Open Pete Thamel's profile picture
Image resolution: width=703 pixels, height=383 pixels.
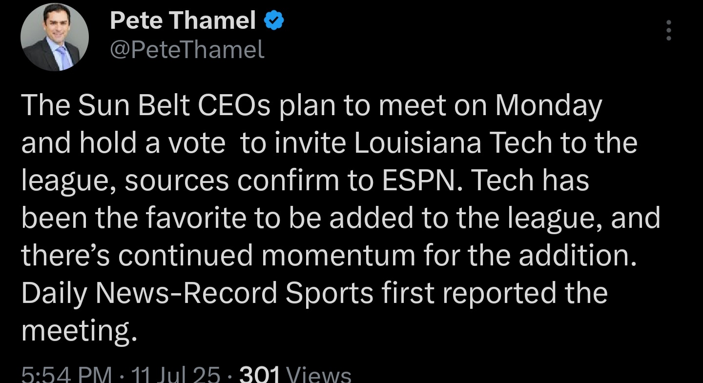point(54,38)
